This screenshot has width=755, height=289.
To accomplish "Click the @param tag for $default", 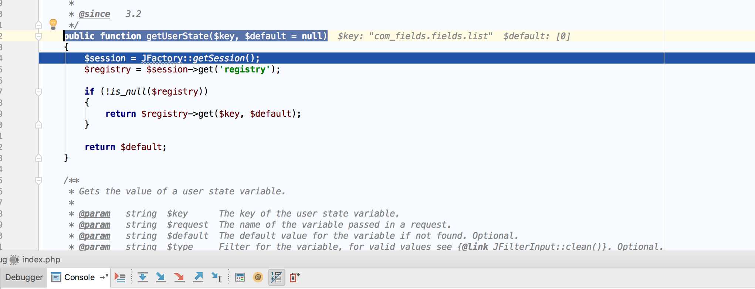I will (x=94, y=236).
